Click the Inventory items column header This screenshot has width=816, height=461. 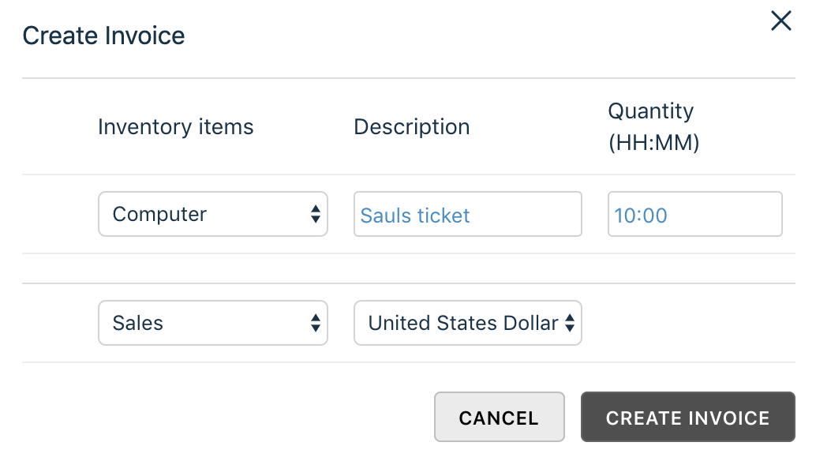click(175, 127)
